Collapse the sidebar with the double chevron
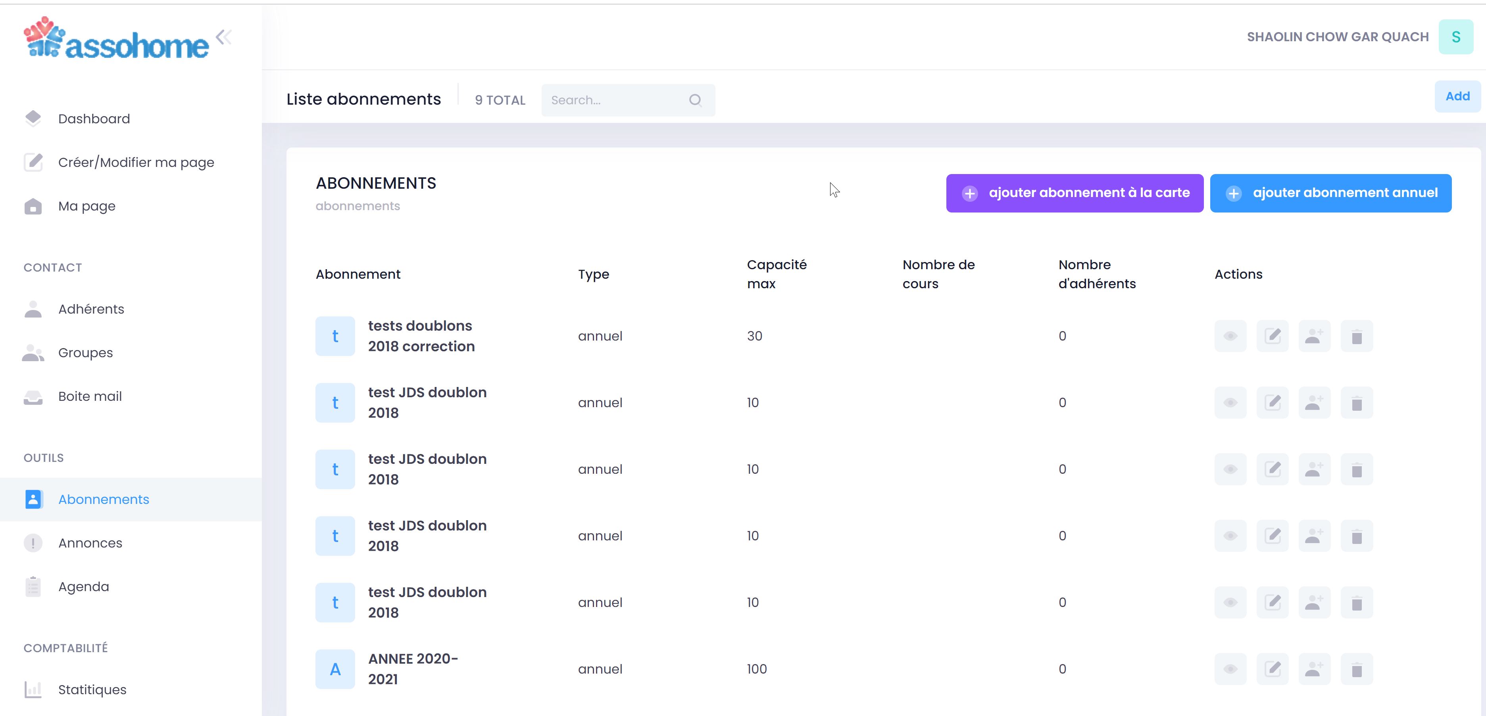 click(224, 38)
